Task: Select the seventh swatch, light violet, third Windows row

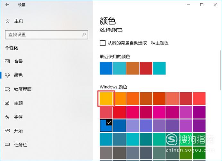Action: (186, 126)
